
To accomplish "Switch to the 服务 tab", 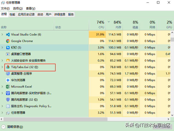I will tap(71, 14).
